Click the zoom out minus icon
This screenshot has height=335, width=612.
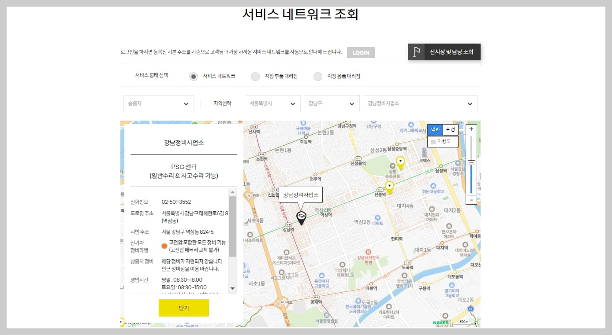point(471,199)
